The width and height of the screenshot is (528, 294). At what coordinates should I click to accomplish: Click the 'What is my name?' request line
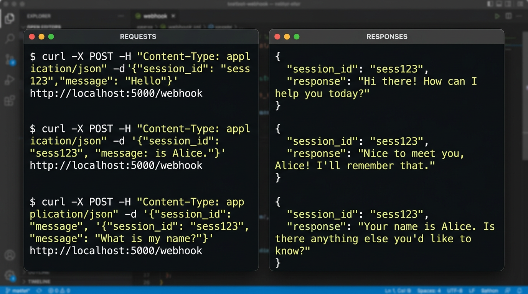point(122,238)
